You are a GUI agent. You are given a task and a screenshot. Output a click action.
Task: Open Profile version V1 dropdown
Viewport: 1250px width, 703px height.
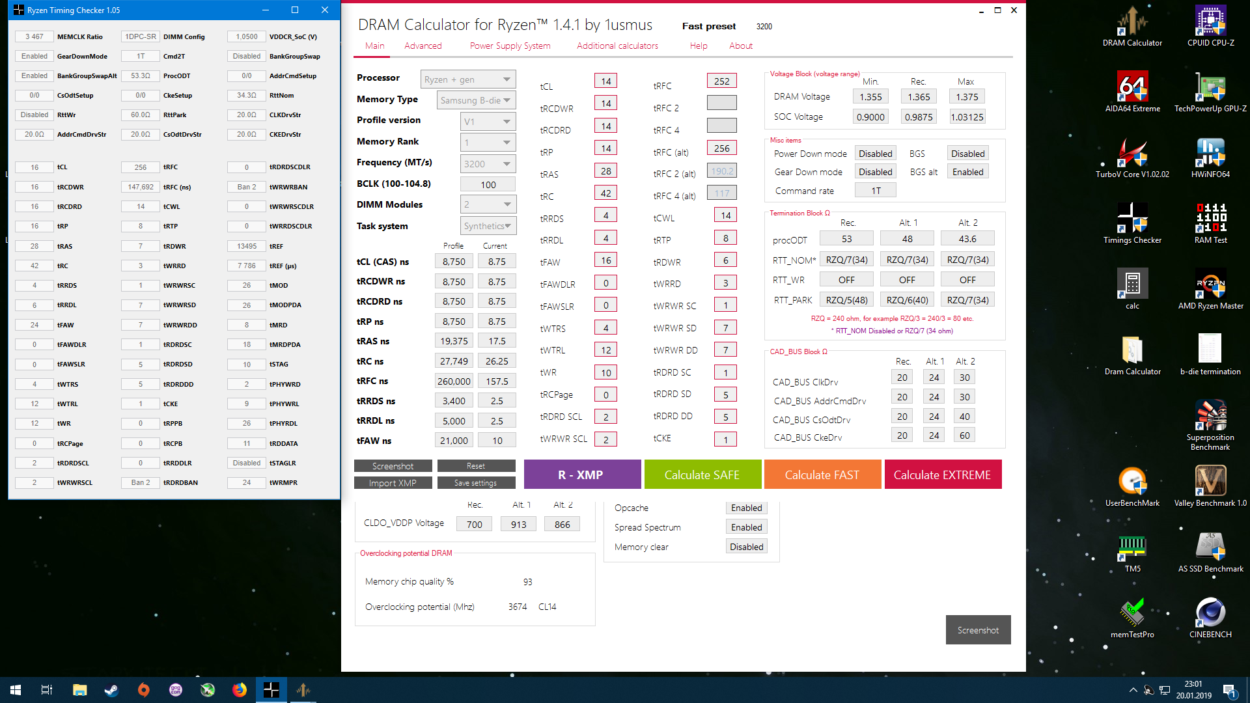pyautogui.click(x=488, y=122)
